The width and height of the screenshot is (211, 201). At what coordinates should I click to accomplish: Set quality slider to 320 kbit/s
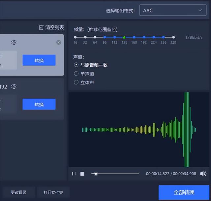[x=173, y=37]
